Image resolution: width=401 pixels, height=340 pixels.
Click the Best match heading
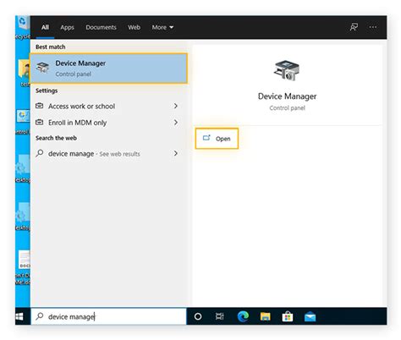51,47
